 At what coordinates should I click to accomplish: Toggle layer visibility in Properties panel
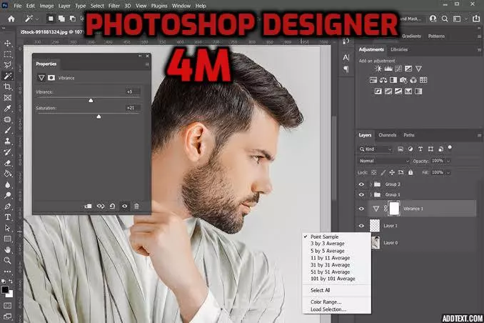click(125, 207)
